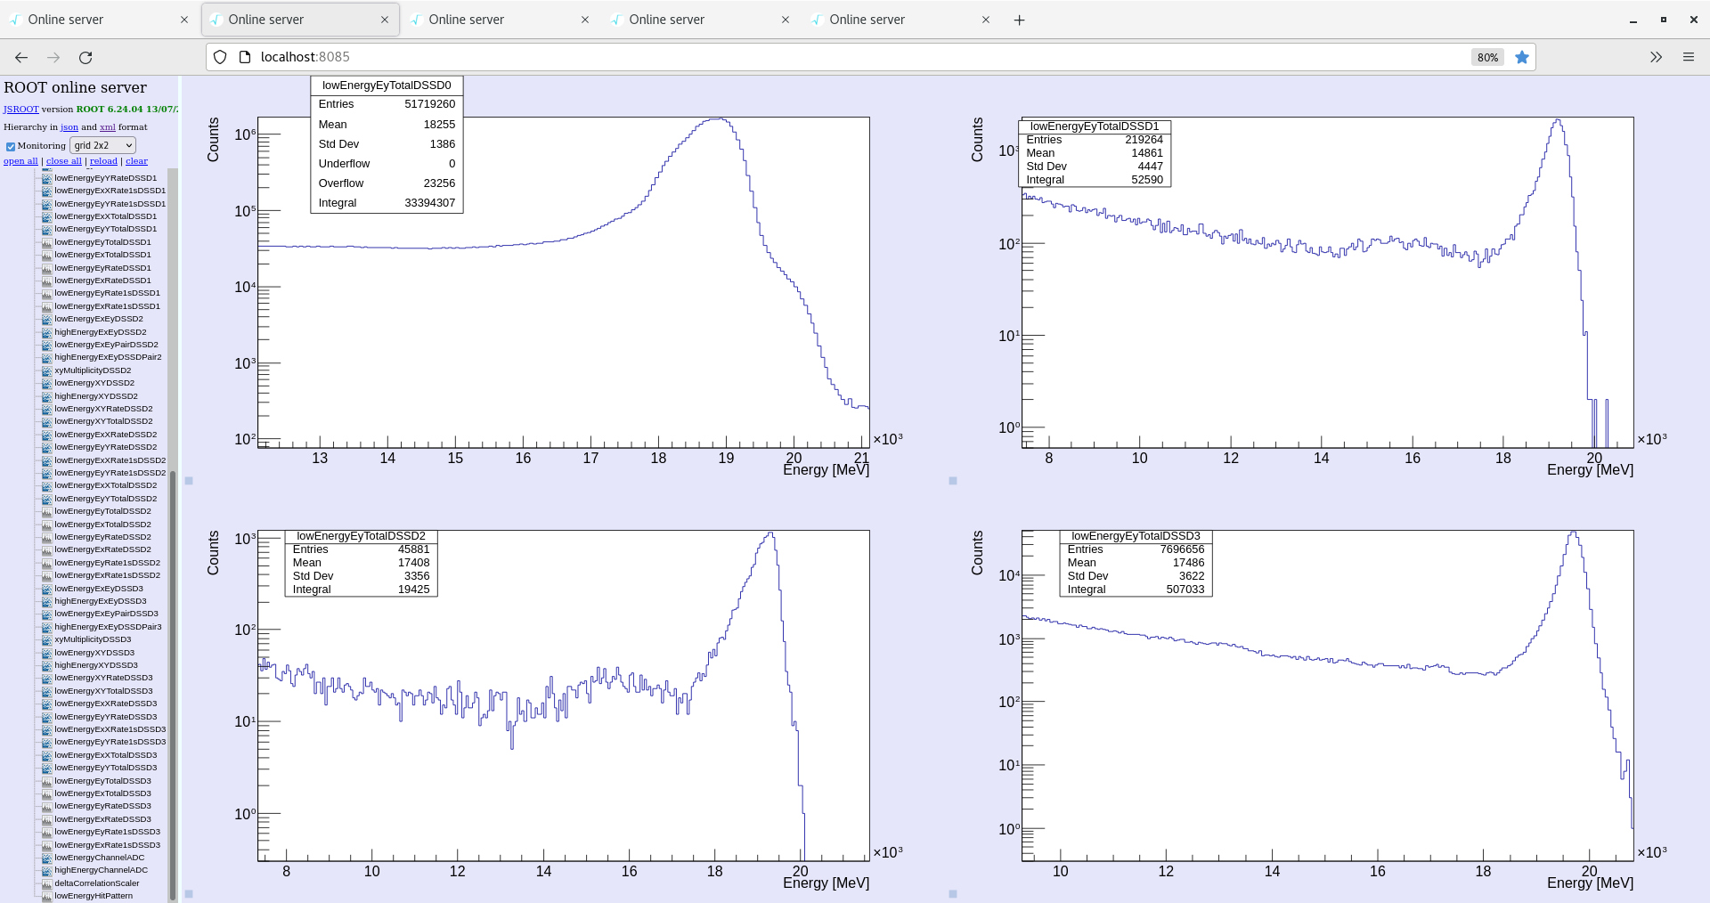Click the clear link
Image resolution: width=1710 pixels, height=903 pixels.
pyautogui.click(x=136, y=161)
